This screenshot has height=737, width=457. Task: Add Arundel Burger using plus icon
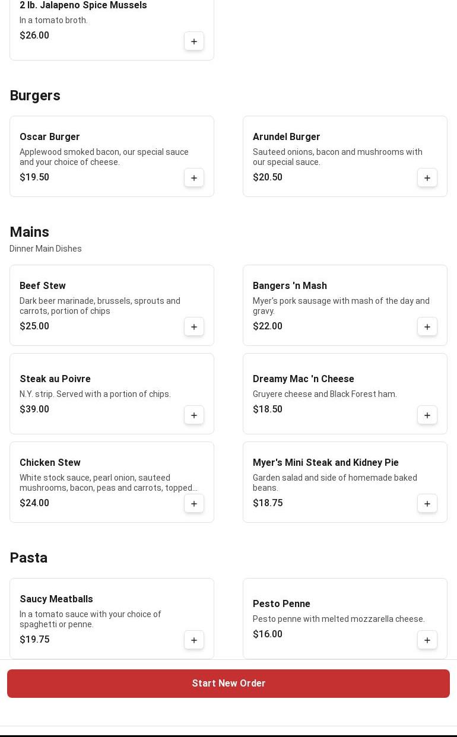pos(427,178)
